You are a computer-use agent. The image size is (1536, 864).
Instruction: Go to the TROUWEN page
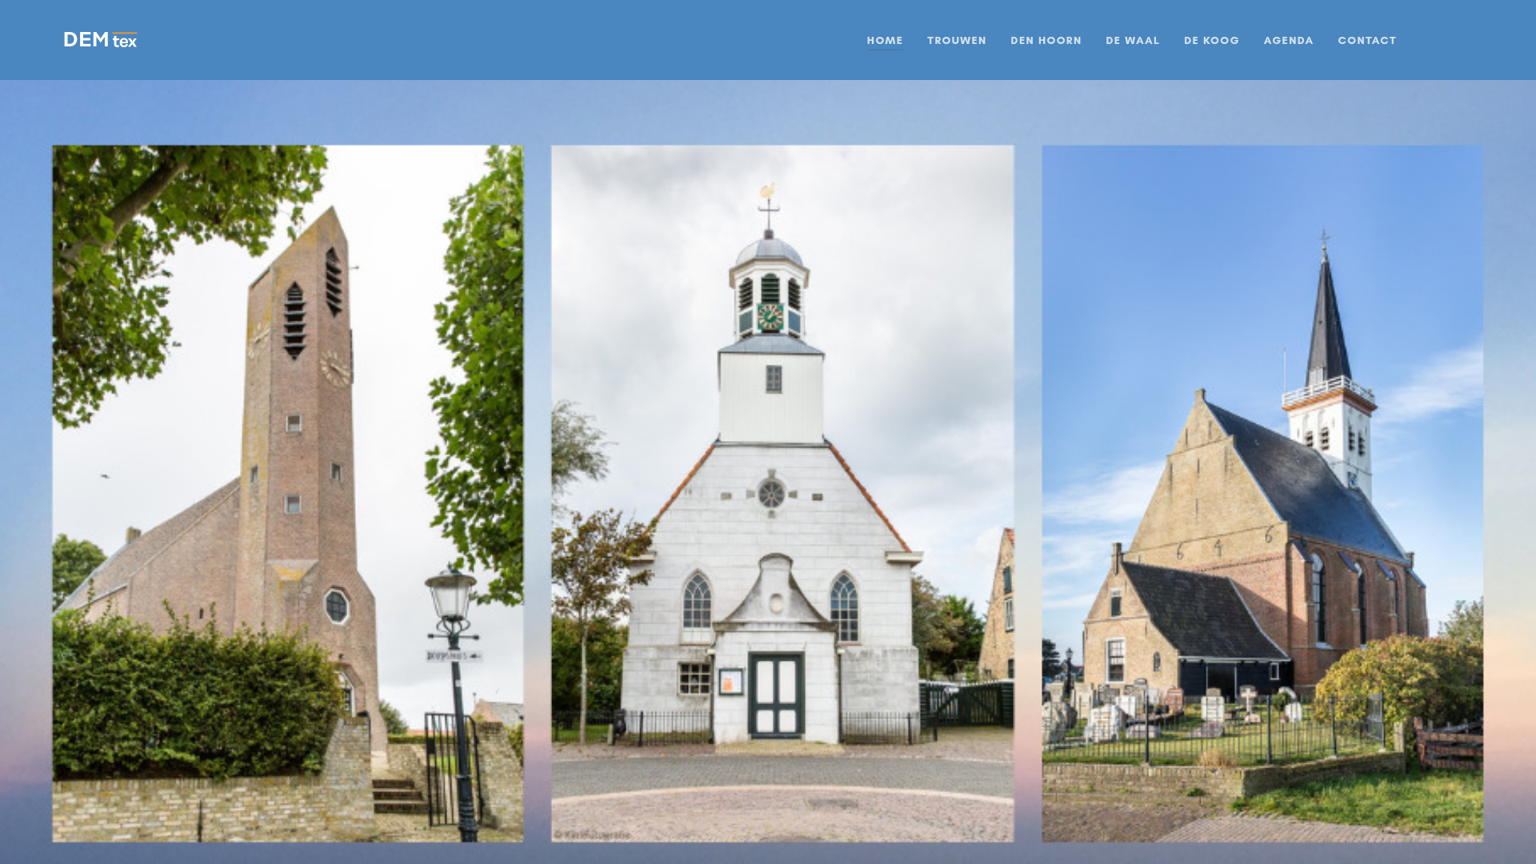(957, 40)
